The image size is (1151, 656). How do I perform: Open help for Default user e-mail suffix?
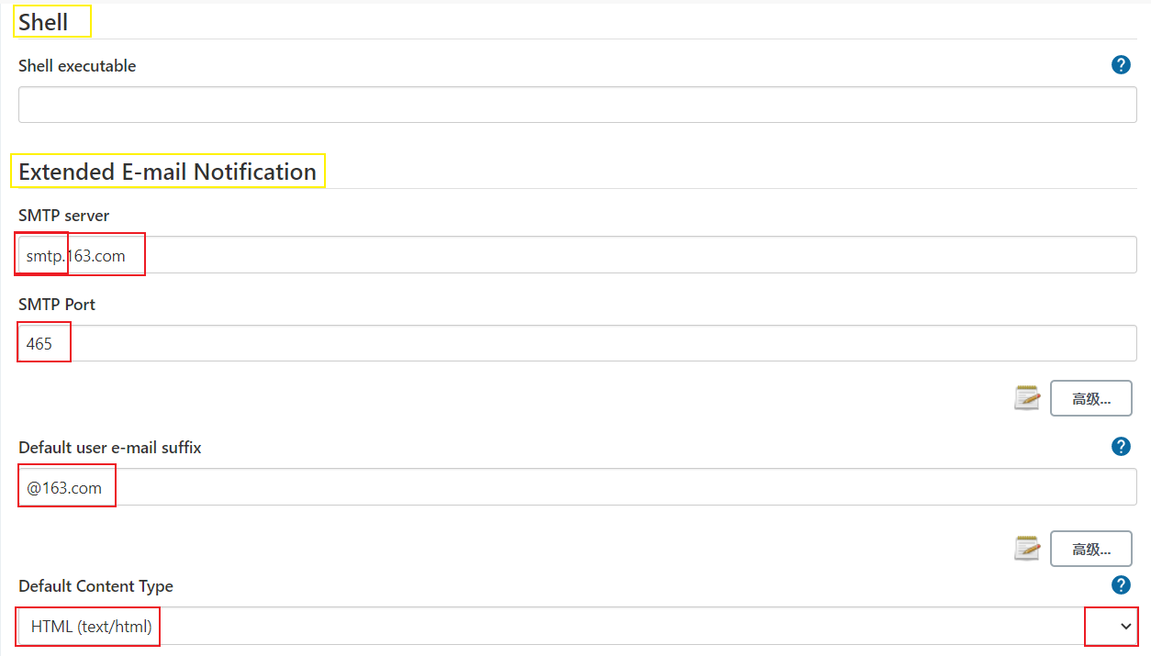pos(1121,447)
